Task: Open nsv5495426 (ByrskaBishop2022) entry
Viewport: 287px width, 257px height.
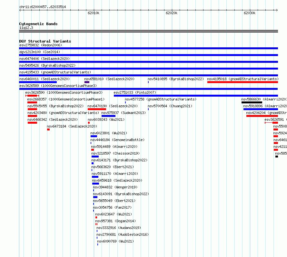Action: 47,65
